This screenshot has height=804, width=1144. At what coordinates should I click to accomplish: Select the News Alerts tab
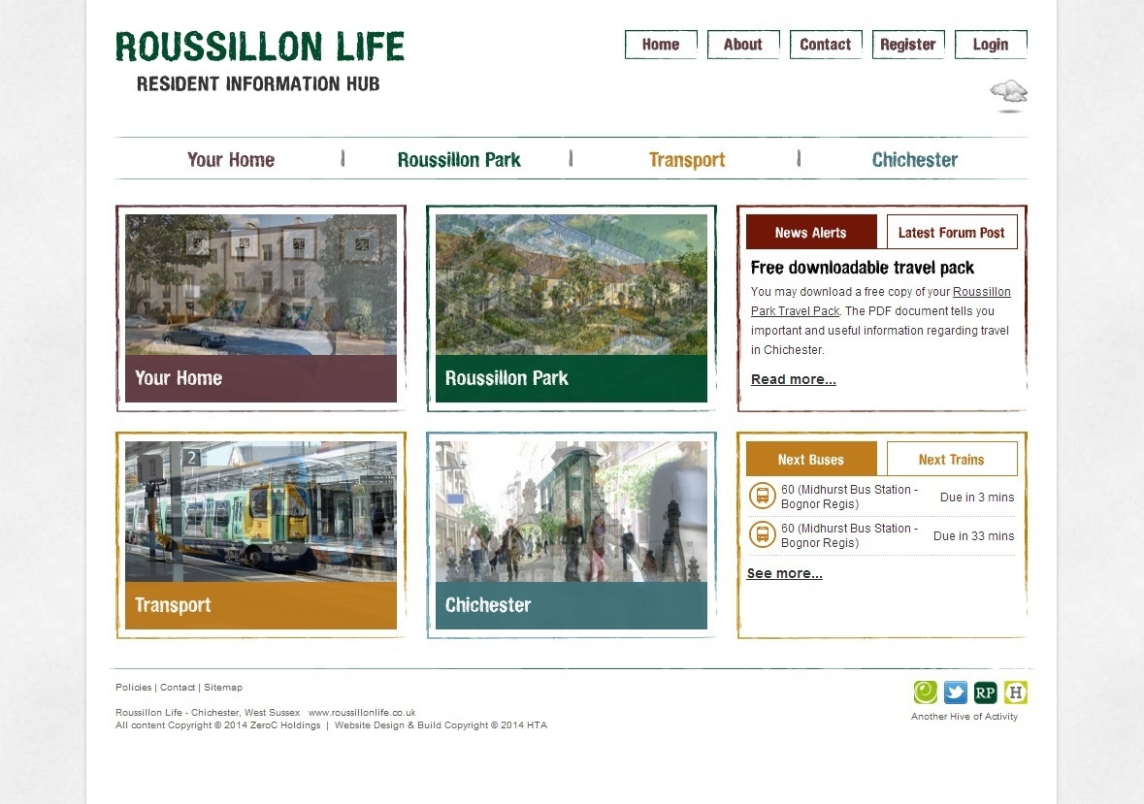point(810,233)
